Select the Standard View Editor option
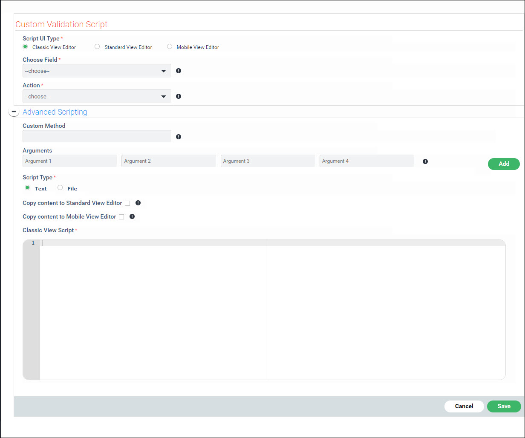Screen dimensions: 525x438 (x=97, y=47)
